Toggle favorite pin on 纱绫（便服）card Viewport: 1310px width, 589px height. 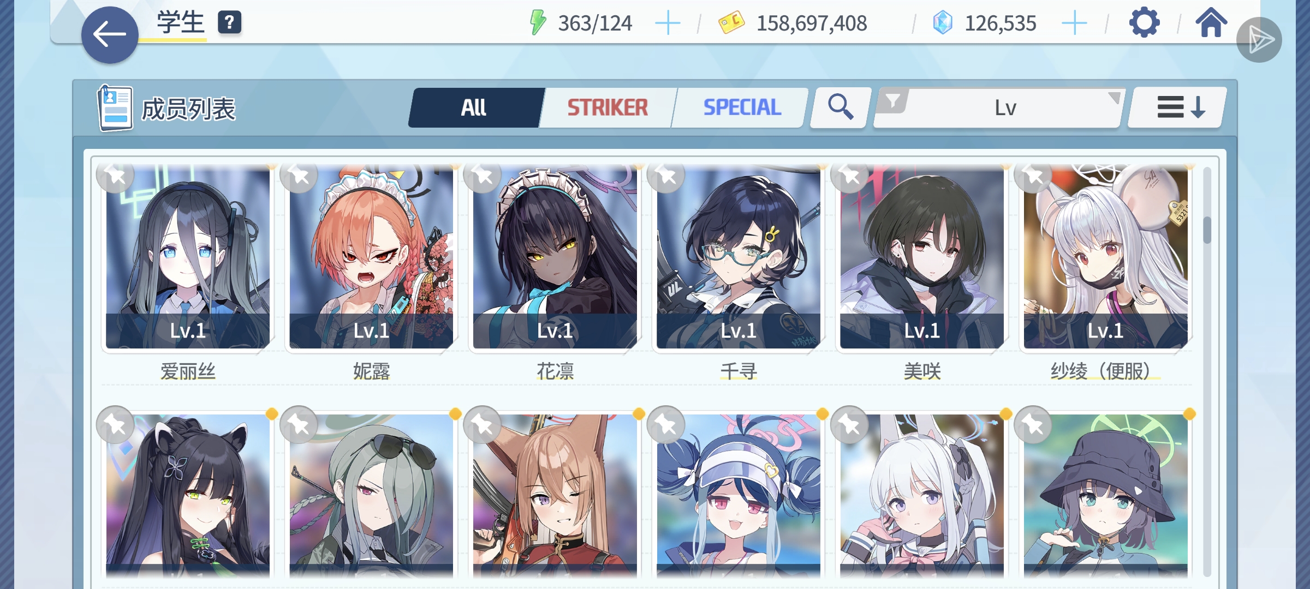(x=1033, y=177)
